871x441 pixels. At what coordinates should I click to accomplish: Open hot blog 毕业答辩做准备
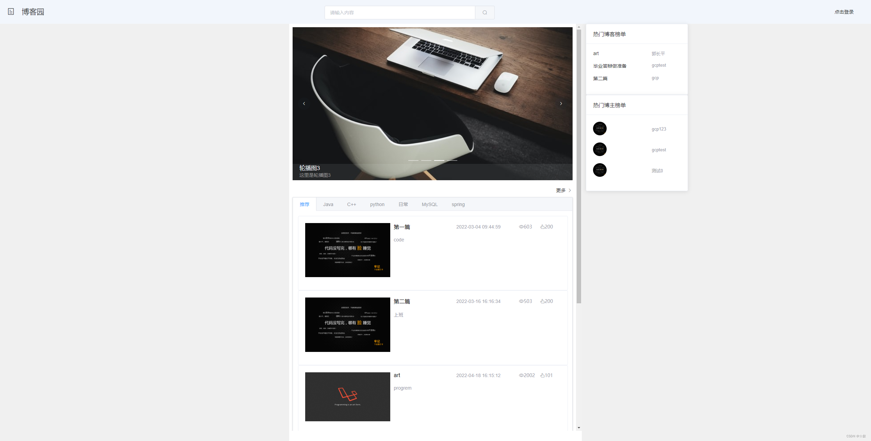tap(609, 66)
